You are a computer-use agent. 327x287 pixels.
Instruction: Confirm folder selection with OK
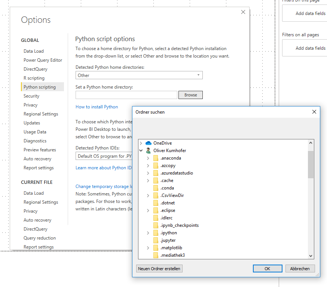[268, 269]
